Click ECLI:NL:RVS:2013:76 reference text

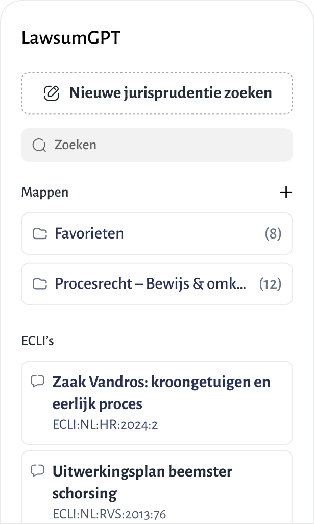[109, 514]
